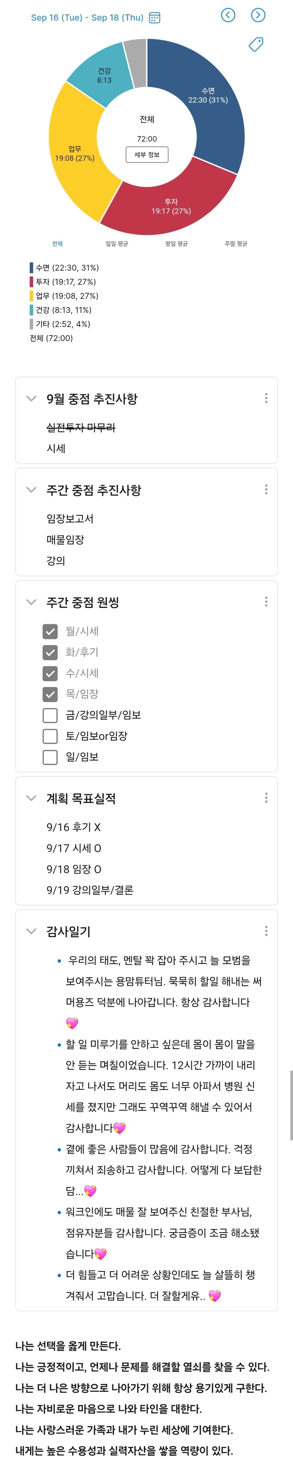Viewport: 293px width, 1460px height.
Task: Open options menu for 9월 중점 추진사항
Action: (x=266, y=398)
